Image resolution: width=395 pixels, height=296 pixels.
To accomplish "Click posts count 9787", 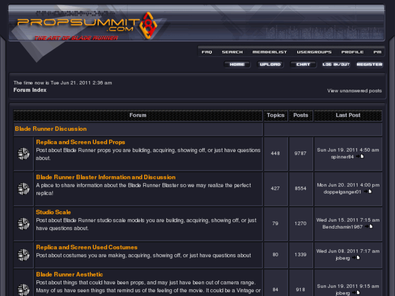I will click(300, 153).
